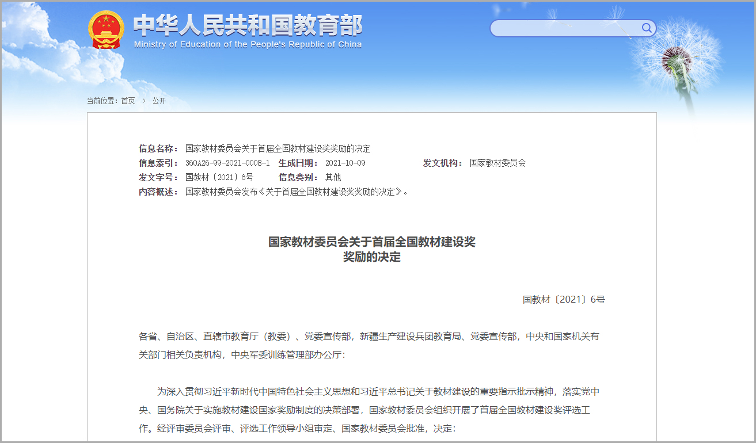Select the 发文机构 label

coord(443,163)
